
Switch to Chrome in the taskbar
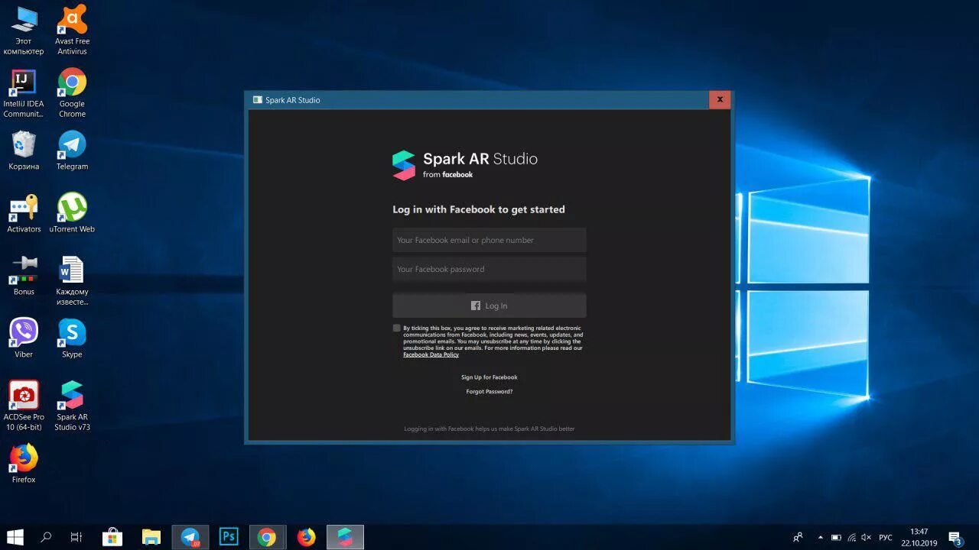267,537
